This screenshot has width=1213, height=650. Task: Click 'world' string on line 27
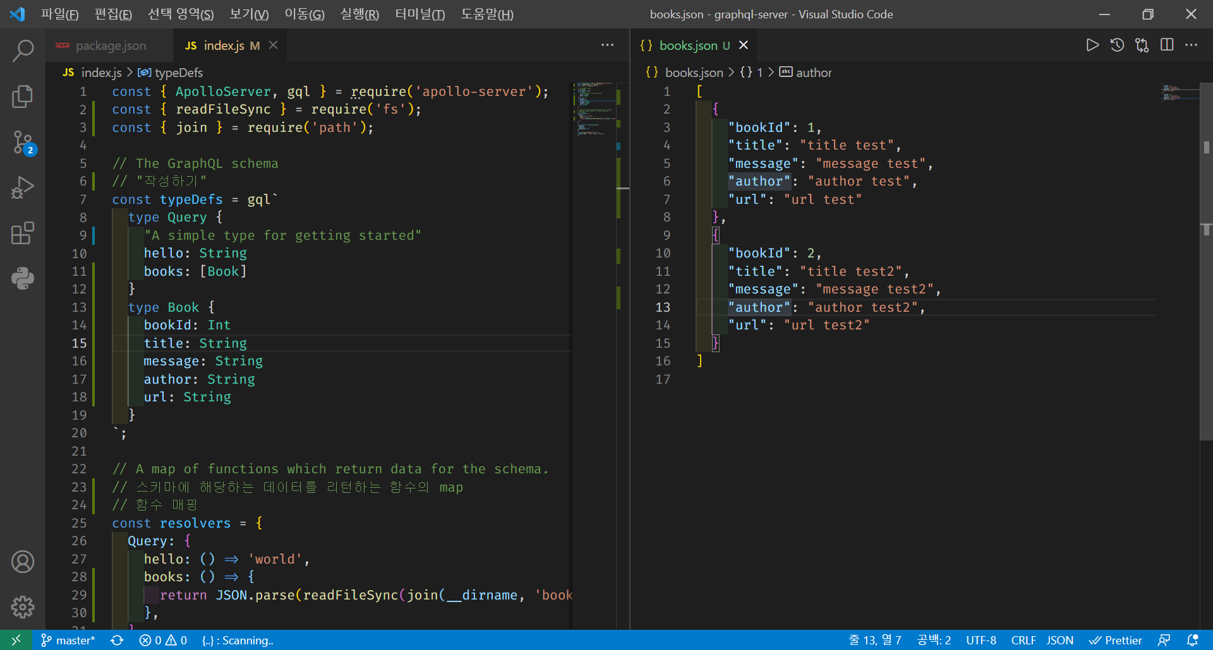pos(275,559)
